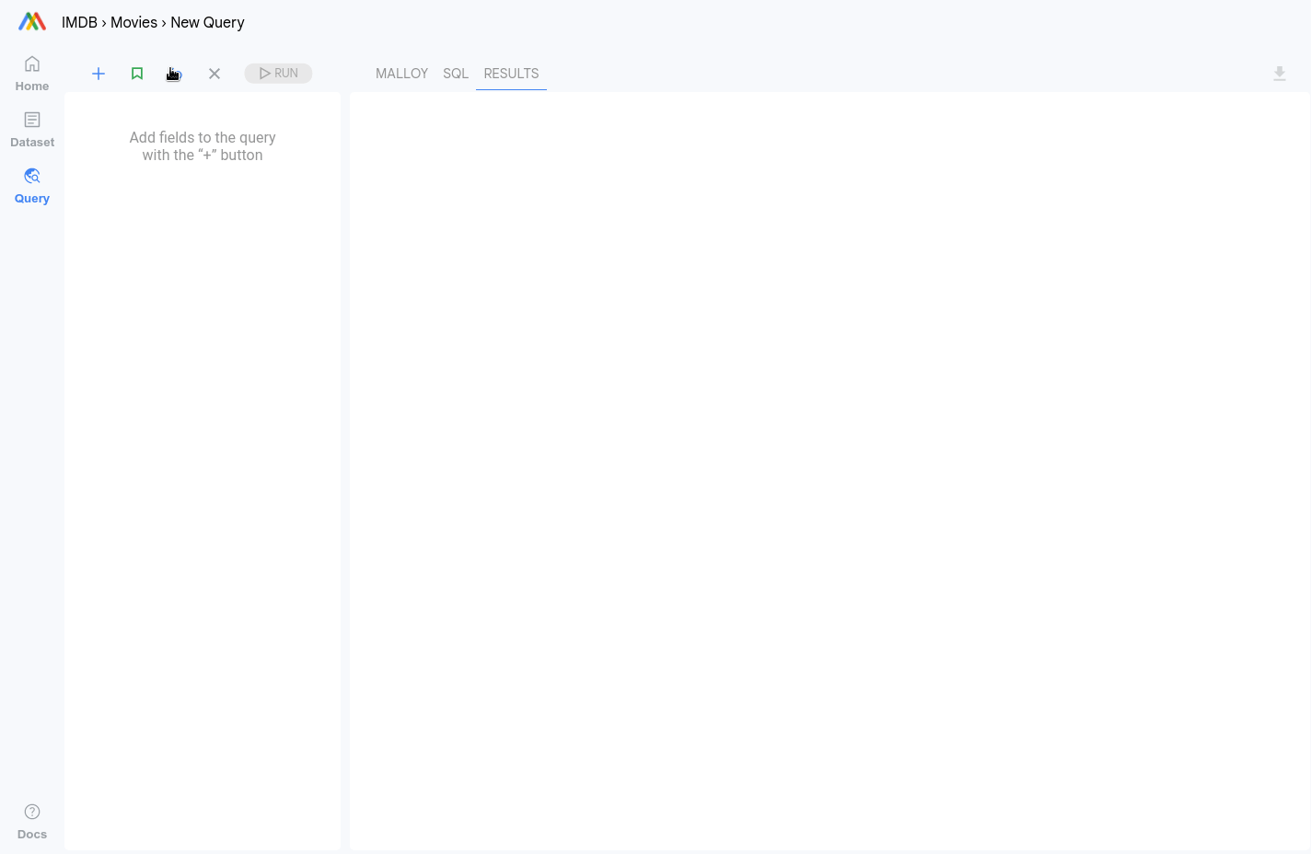The height and width of the screenshot is (854, 1311).
Task: Click New Query in the breadcrumb
Action: (207, 22)
